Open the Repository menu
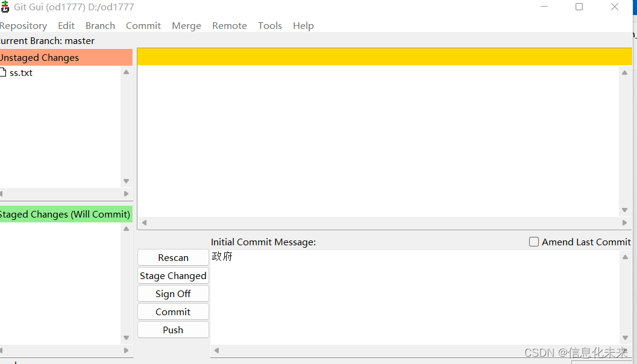This screenshot has width=637, height=364. point(23,25)
